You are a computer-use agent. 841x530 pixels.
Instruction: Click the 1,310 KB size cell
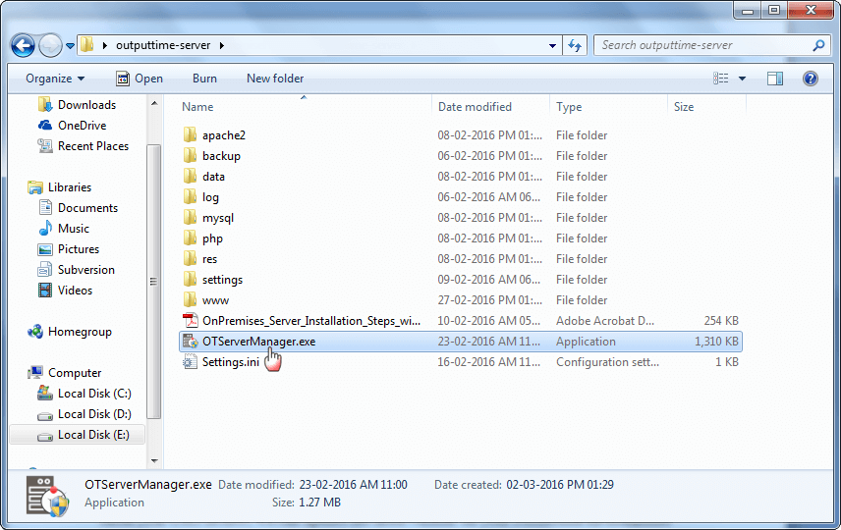point(716,342)
